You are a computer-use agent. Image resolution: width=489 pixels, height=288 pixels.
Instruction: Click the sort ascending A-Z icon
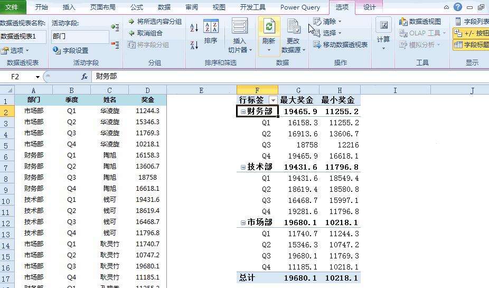pyautogui.click(x=194, y=28)
